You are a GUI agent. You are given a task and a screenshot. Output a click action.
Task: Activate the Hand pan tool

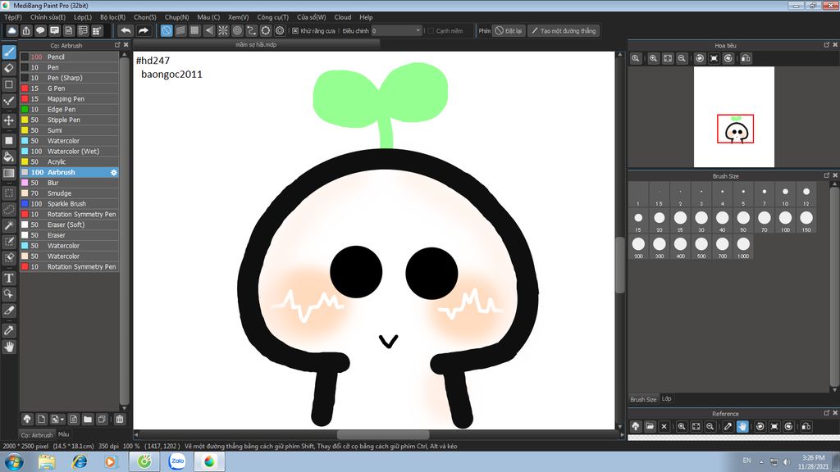[x=9, y=347]
